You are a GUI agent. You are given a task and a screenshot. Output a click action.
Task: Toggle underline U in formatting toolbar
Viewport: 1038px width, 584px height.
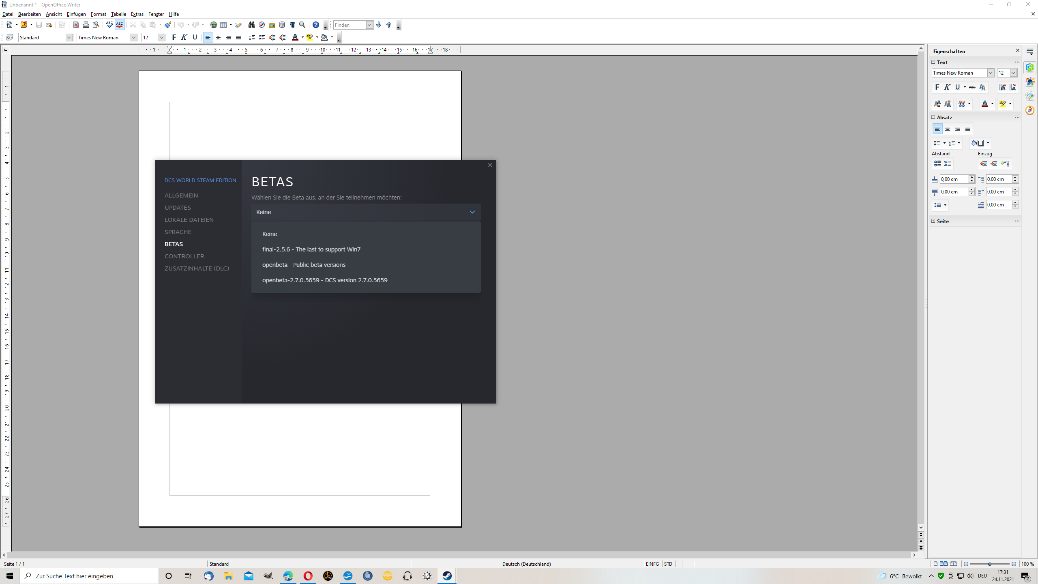tap(195, 37)
